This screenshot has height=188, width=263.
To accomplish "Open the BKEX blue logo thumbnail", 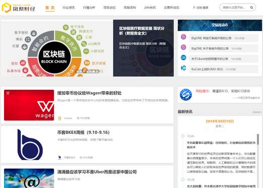I will click(29, 145).
